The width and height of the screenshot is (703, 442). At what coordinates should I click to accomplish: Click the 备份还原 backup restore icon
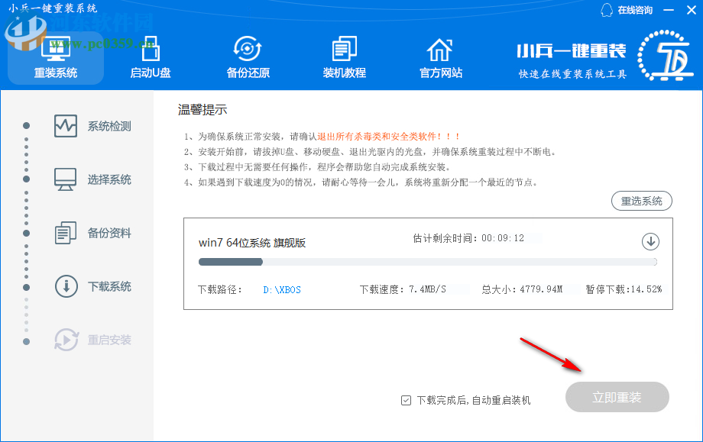coord(246,50)
